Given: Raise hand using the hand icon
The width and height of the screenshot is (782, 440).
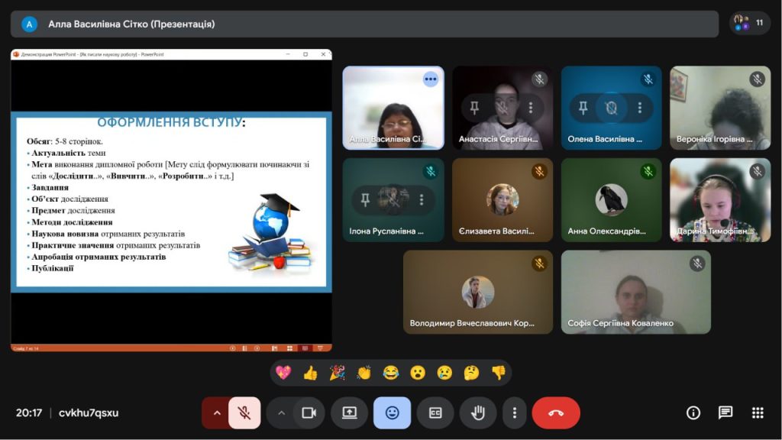Looking at the screenshot, I should pyautogui.click(x=478, y=412).
